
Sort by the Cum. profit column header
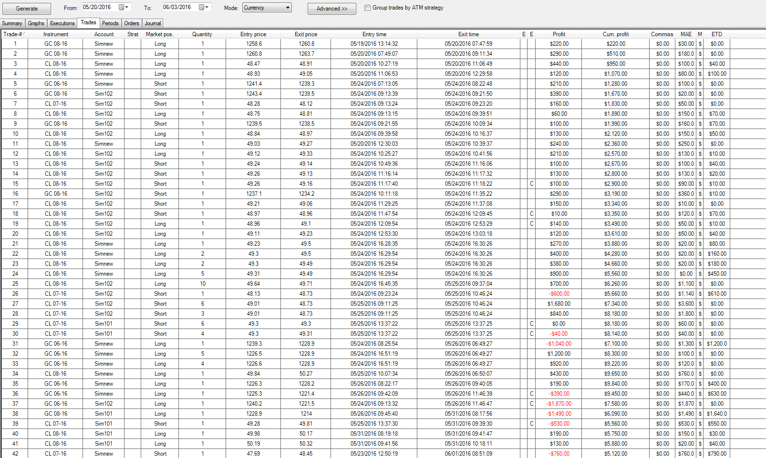[616, 34]
